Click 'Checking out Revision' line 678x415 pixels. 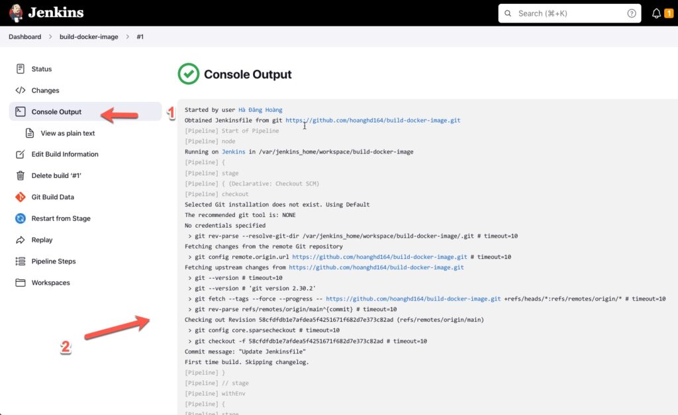(x=334, y=320)
